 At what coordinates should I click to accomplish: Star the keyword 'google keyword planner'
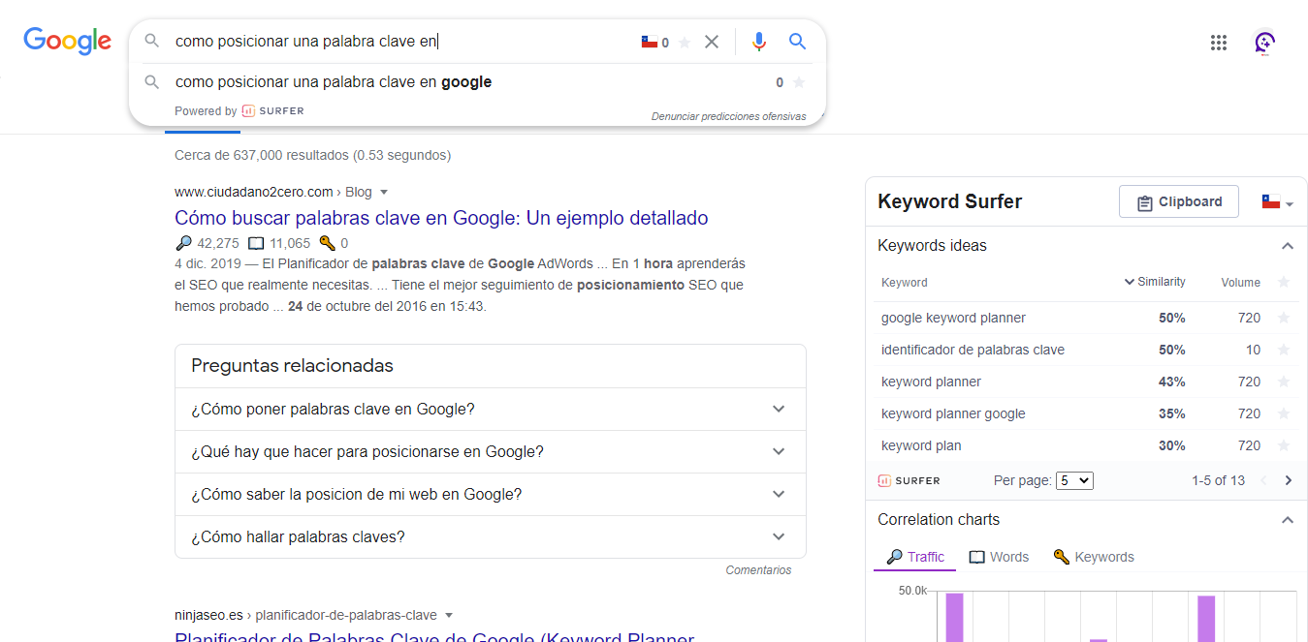(1284, 317)
